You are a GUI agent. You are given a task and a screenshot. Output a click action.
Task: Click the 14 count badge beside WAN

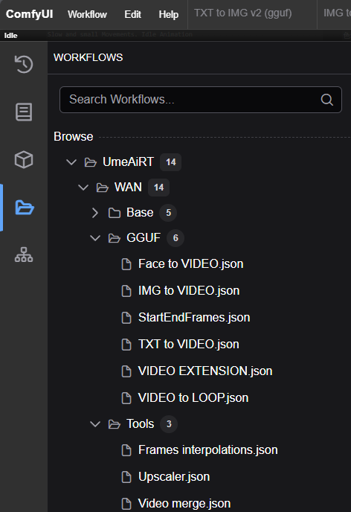pos(158,188)
